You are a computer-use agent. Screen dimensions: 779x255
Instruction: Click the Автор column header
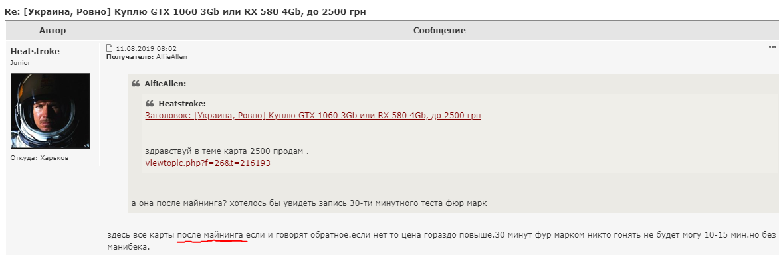click(53, 31)
